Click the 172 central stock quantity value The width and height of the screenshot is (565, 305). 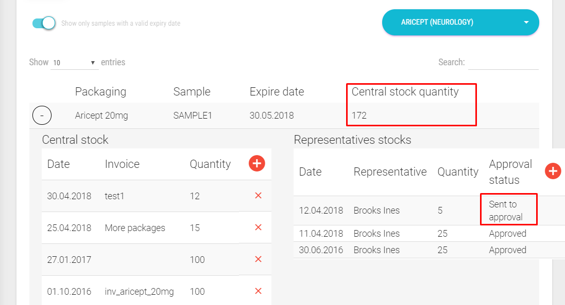[359, 116]
